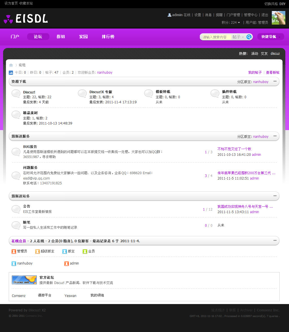The height and width of the screenshot is (332, 289).
Task: Click the DIY link
Action: pos(282,4)
